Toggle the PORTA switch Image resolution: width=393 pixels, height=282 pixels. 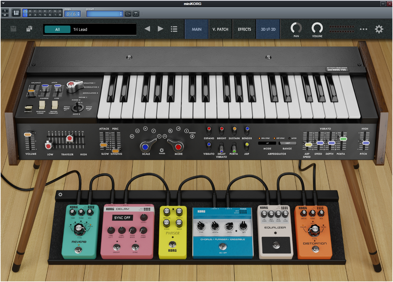coord(234,148)
